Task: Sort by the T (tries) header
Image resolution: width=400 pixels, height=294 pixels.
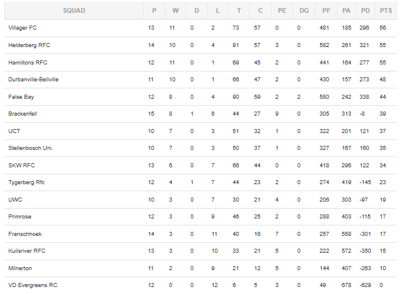Action: pyautogui.click(x=239, y=10)
